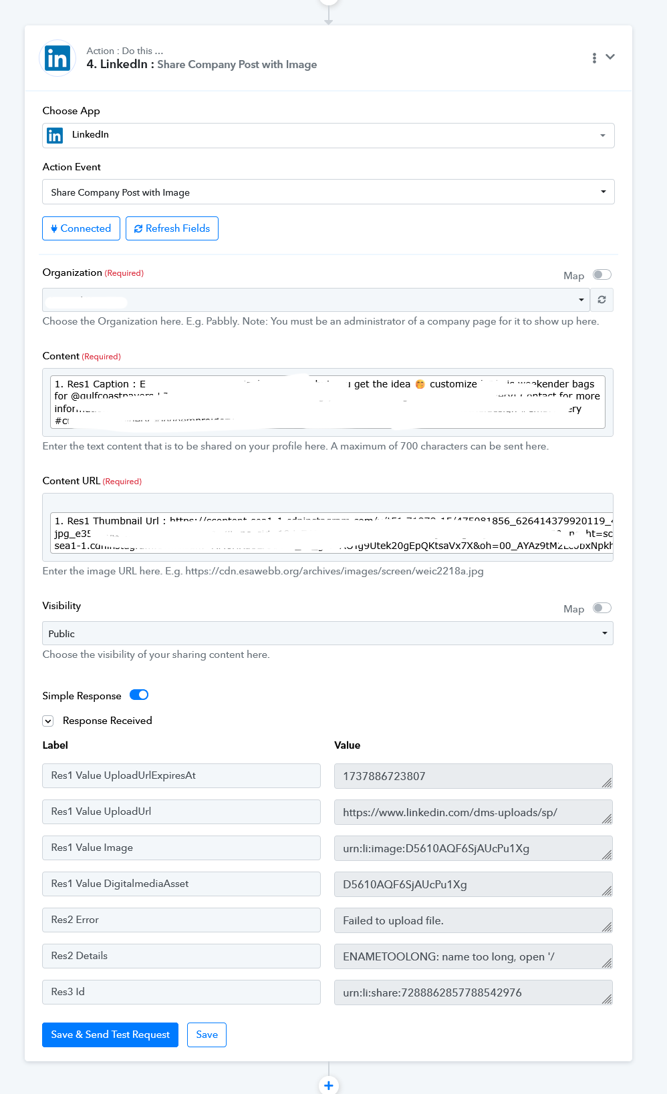667x1094 pixels.
Task: Collapse the LinkedIn action step chevron
Action: 610,57
